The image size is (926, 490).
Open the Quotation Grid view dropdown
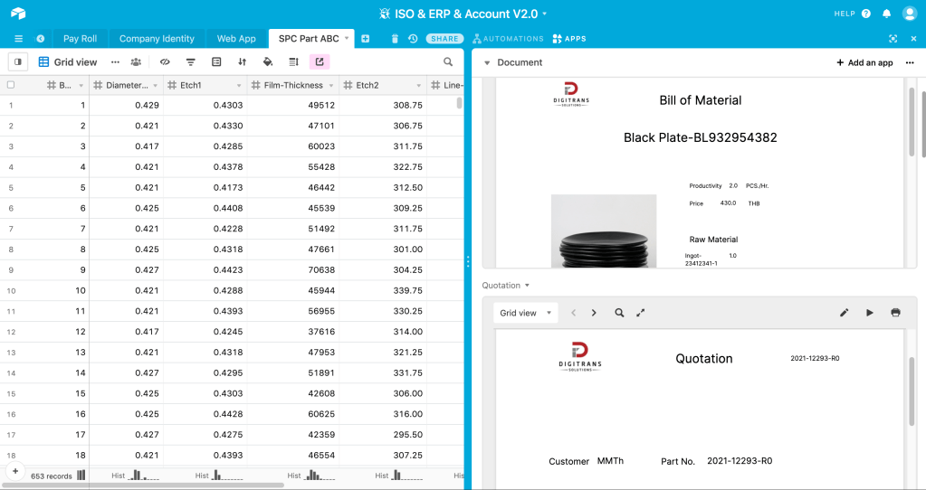click(525, 313)
